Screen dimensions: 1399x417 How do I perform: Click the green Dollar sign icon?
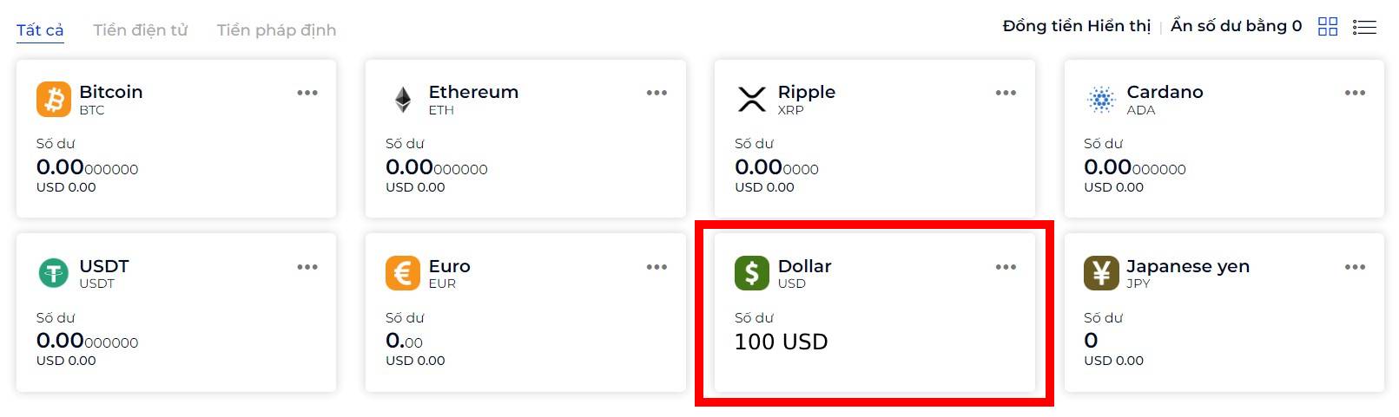click(752, 273)
